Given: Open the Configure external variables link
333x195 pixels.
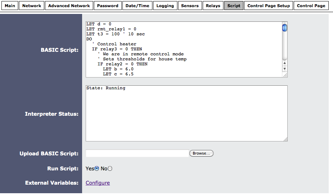Looking at the screenshot, I should pyautogui.click(x=98, y=183).
